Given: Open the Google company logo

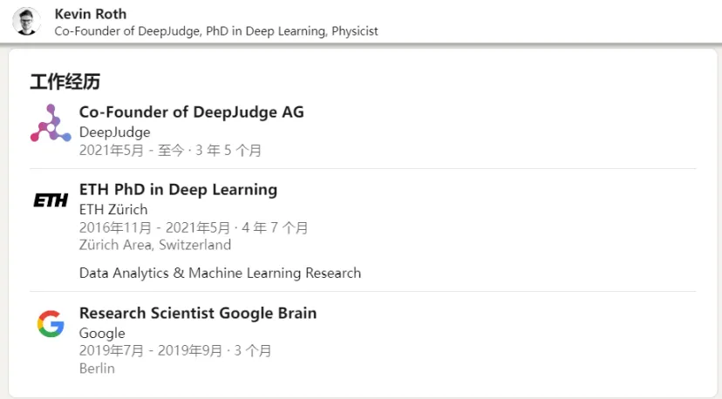Looking at the screenshot, I should (x=51, y=323).
